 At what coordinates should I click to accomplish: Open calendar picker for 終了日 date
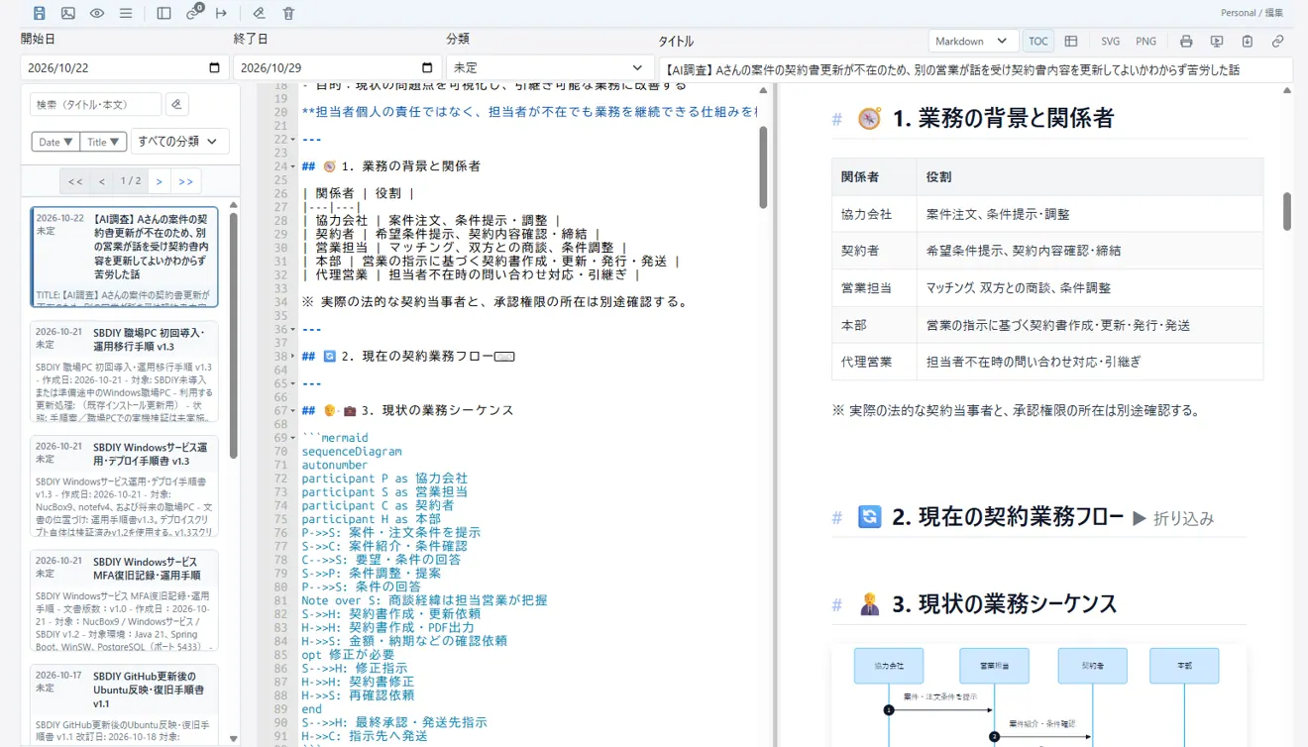pyautogui.click(x=427, y=68)
